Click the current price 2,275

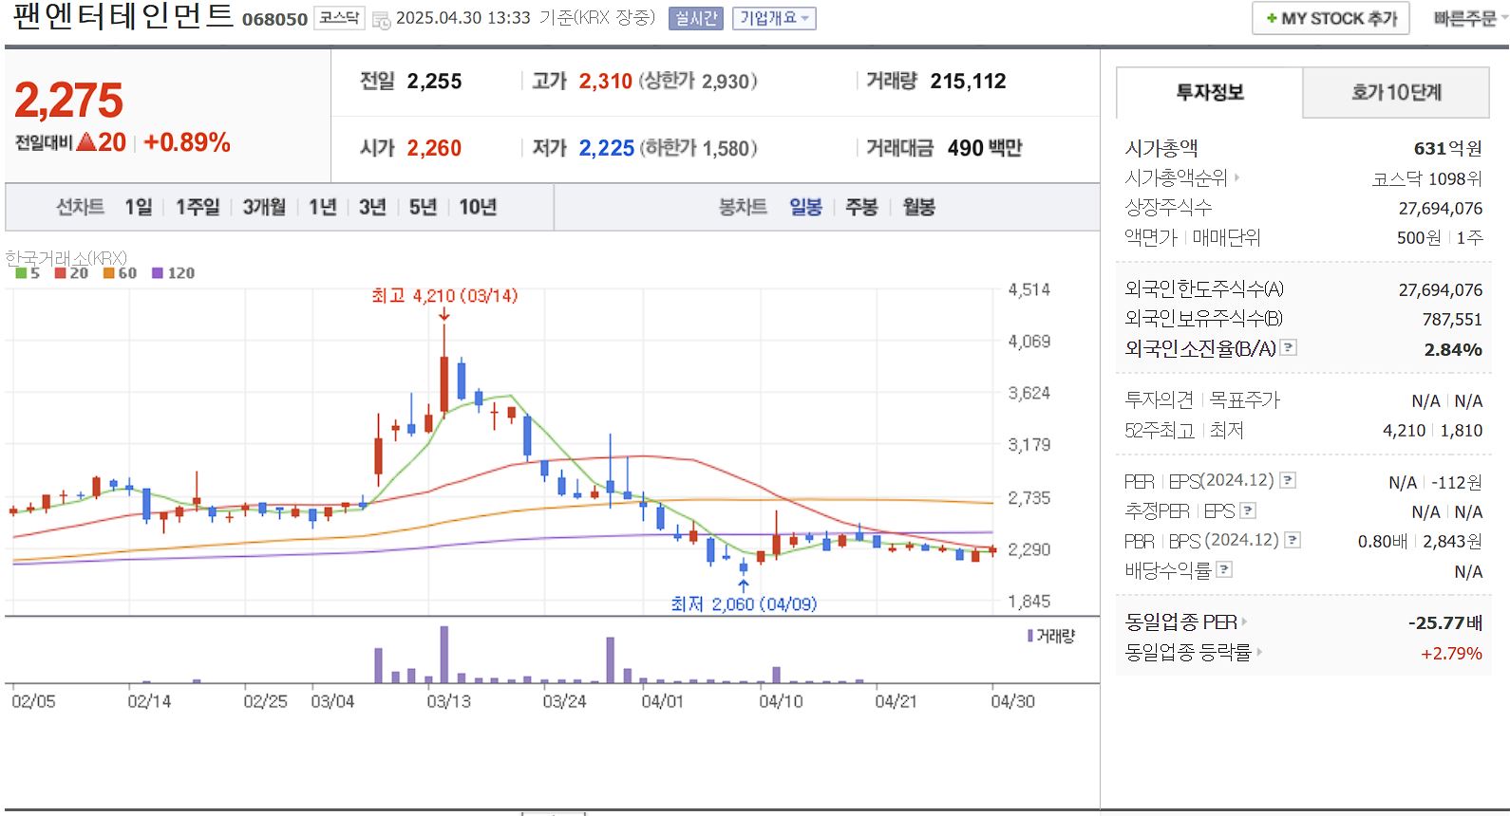[x=68, y=100]
